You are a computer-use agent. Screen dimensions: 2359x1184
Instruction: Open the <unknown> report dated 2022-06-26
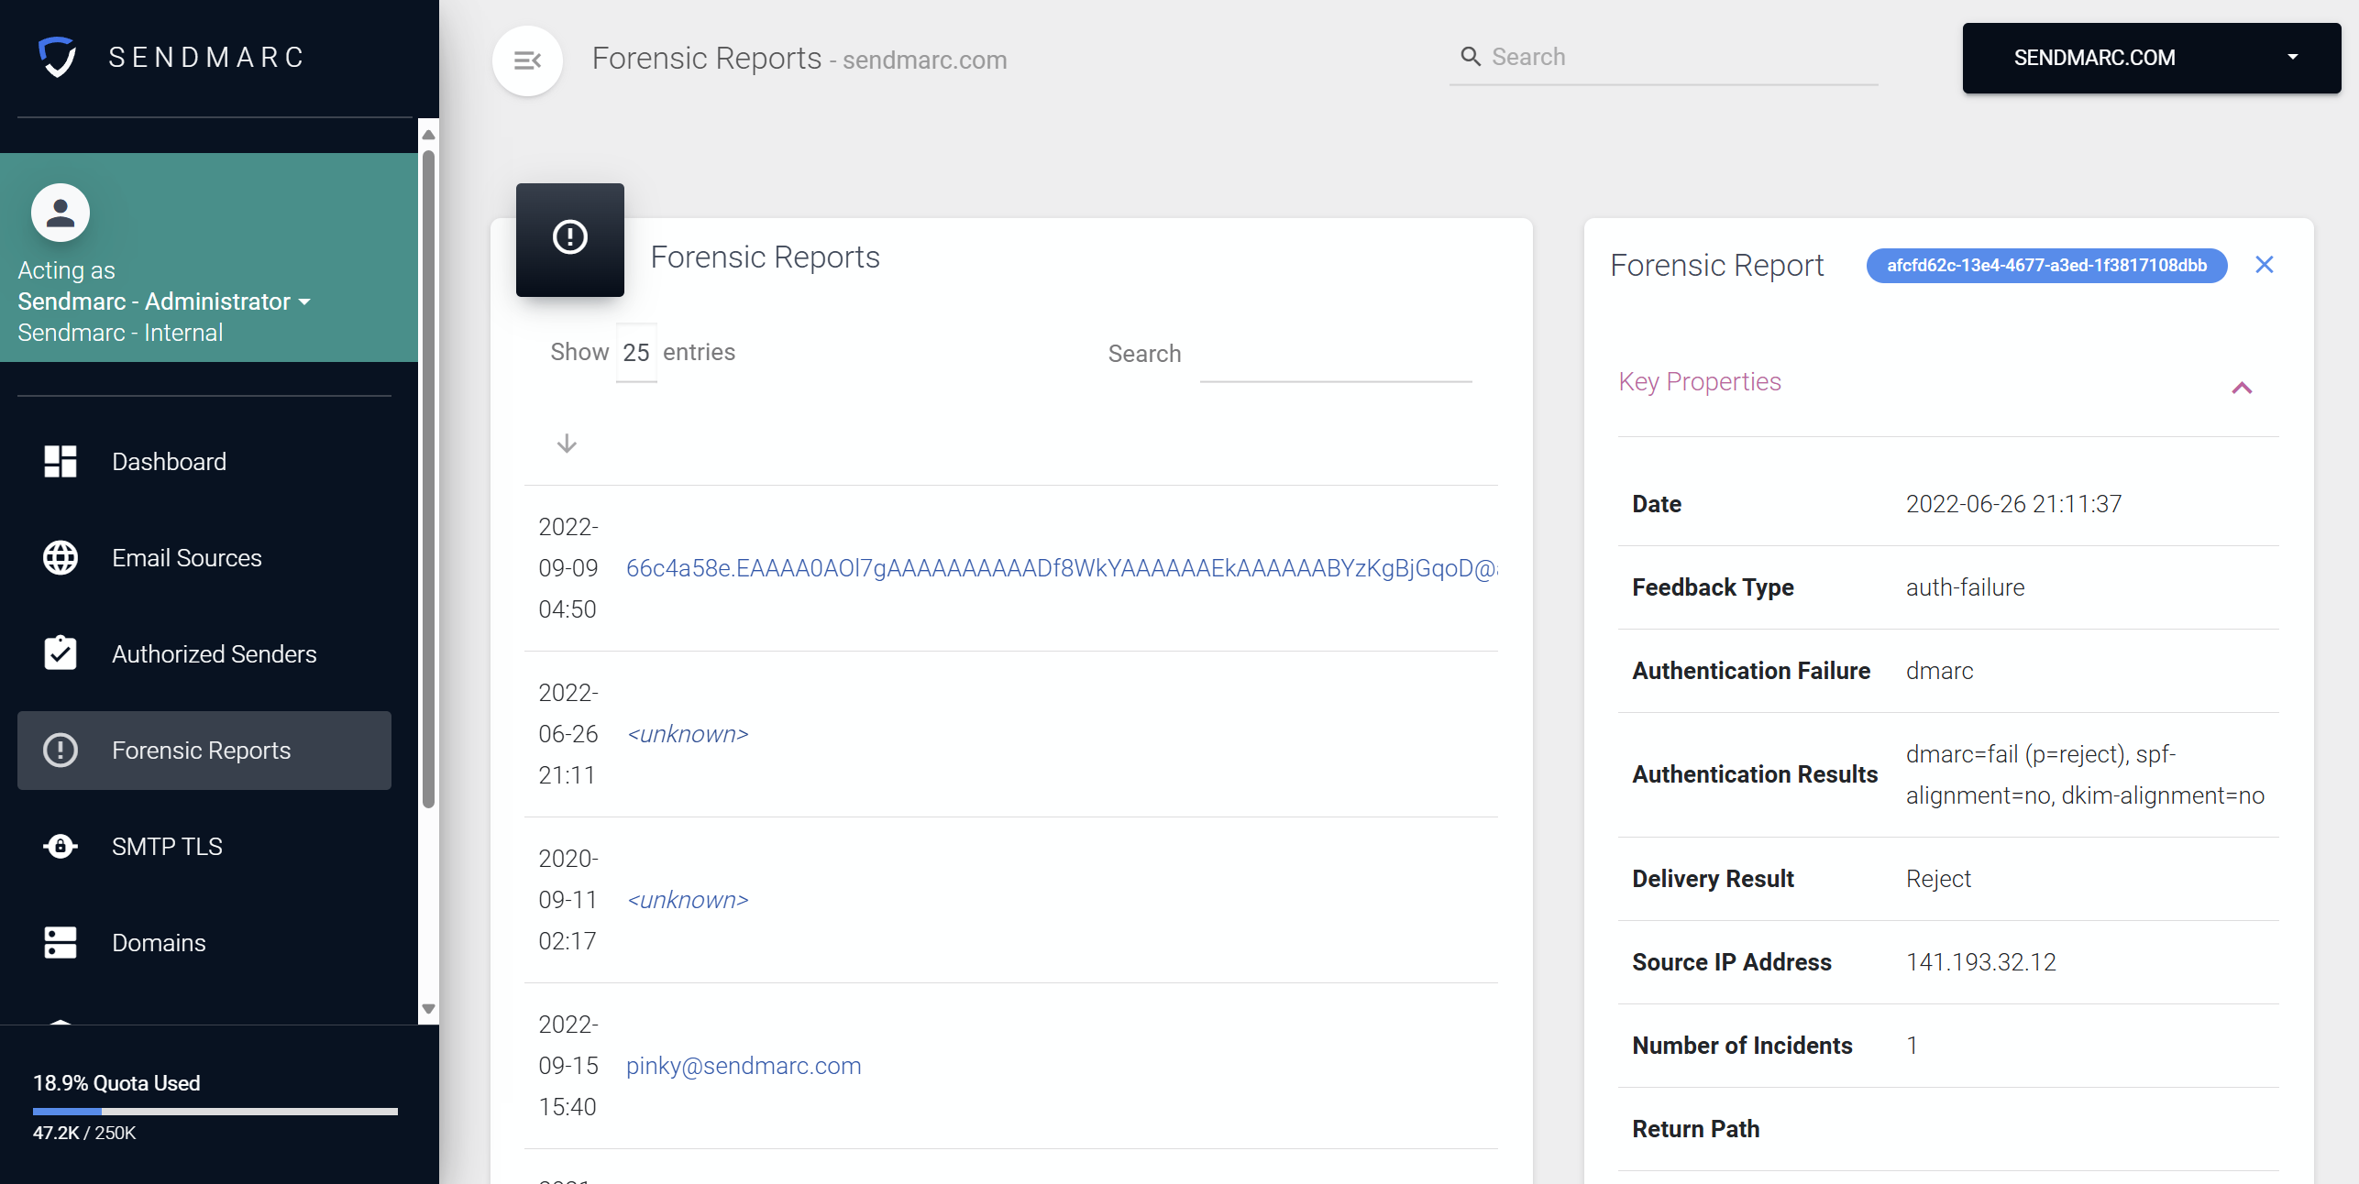point(688,734)
